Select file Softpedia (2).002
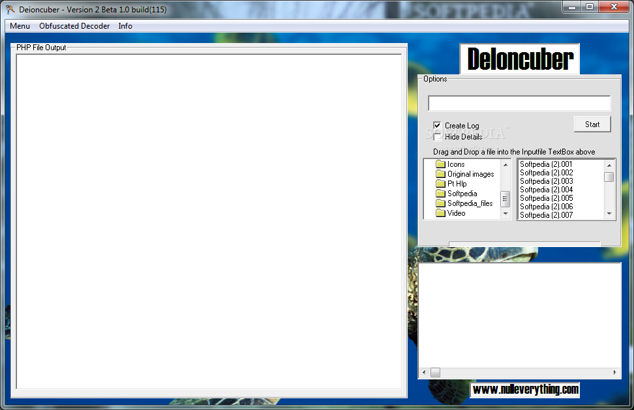The image size is (634, 410). pyautogui.click(x=546, y=173)
